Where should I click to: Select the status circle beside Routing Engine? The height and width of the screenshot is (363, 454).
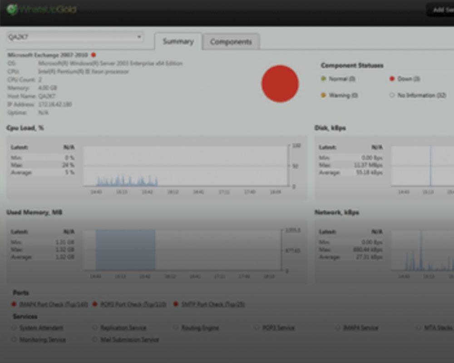[x=176, y=327]
